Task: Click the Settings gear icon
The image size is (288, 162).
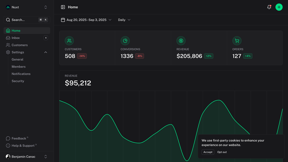Action: pos(8,52)
